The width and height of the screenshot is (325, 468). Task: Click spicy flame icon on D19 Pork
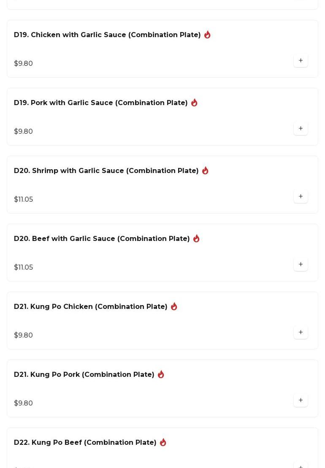pos(194,103)
